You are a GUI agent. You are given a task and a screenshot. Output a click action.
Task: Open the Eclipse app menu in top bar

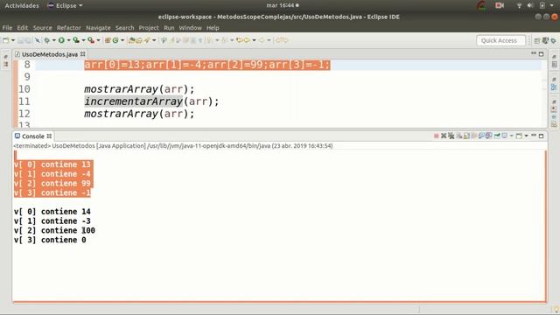tap(65, 6)
